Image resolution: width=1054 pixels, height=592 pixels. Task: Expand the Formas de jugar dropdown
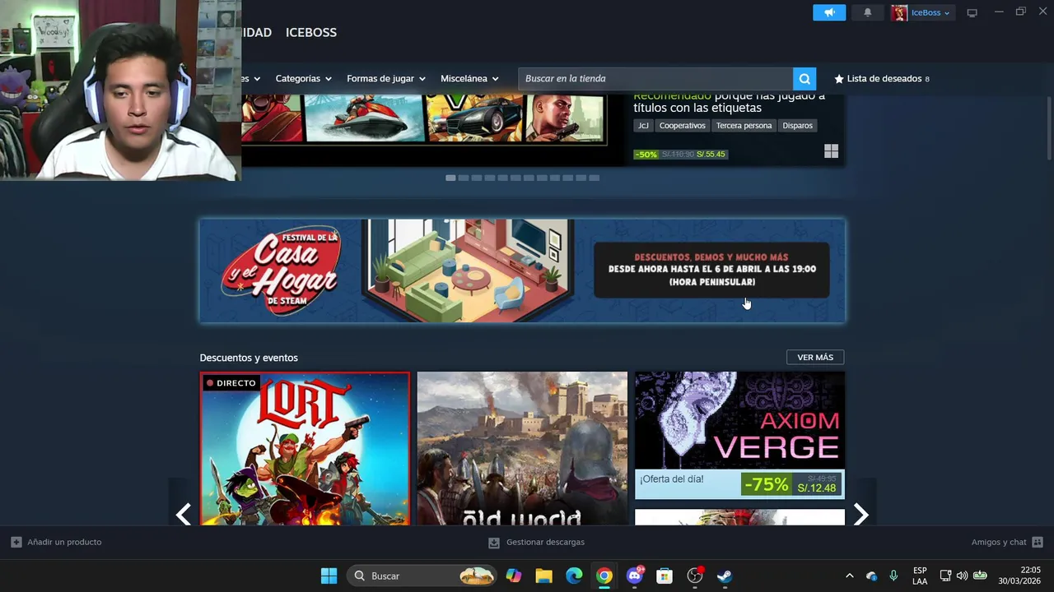385,79
